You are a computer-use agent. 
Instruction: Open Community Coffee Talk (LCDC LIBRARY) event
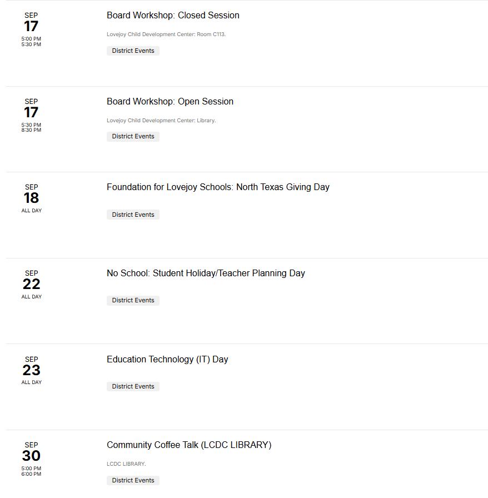(189, 445)
